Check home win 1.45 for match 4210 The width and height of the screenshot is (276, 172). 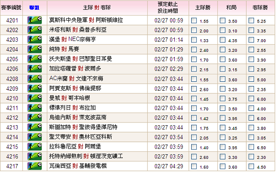[x=194, y=99]
